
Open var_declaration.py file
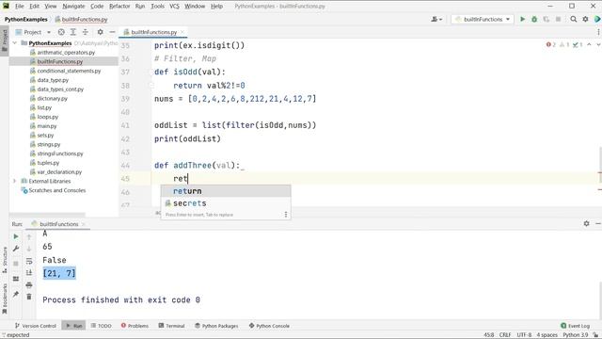pyautogui.click(x=59, y=171)
